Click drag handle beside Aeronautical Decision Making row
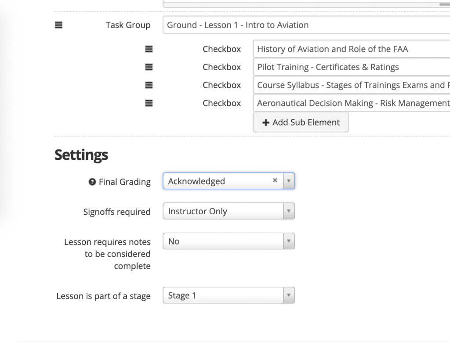 pyautogui.click(x=149, y=103)
